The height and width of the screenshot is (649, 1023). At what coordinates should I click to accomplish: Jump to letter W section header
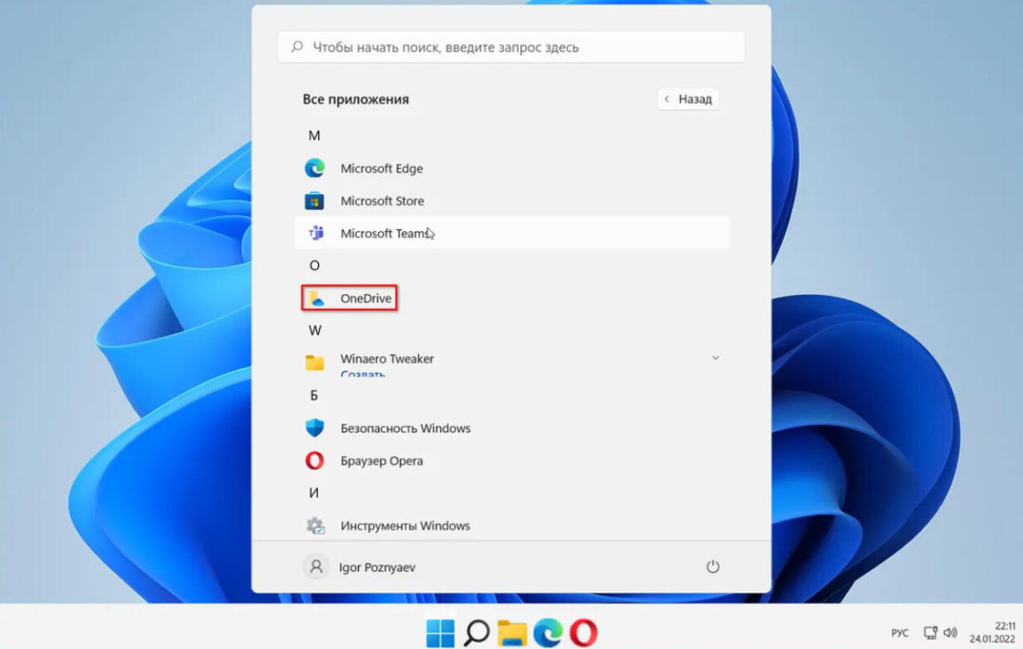[314, 331]
